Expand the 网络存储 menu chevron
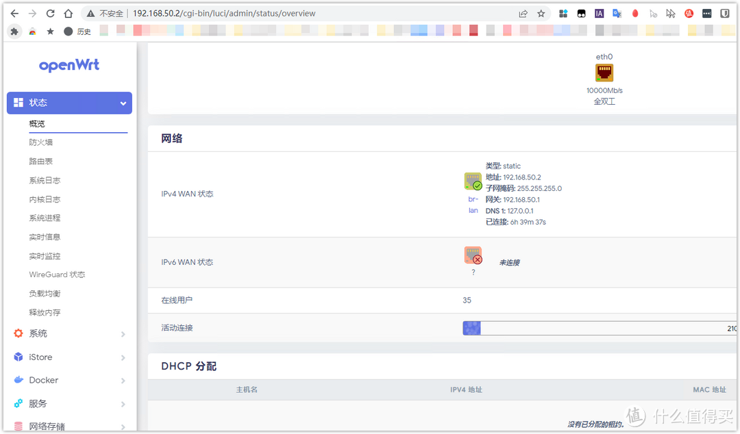 pyautogui.click(x=123, y=426)
